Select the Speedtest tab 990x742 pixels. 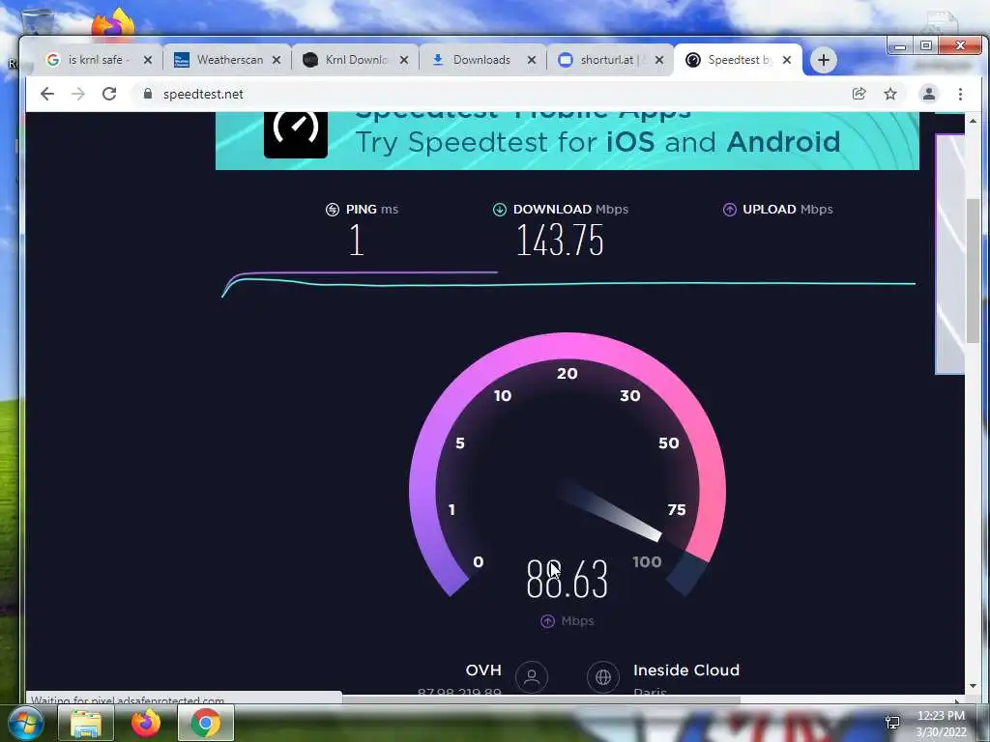[739, 60]
